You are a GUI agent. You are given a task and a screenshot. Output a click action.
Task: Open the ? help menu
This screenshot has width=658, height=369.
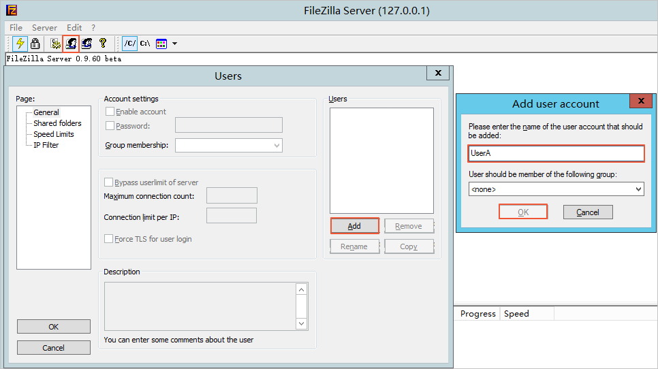(93, 28)
